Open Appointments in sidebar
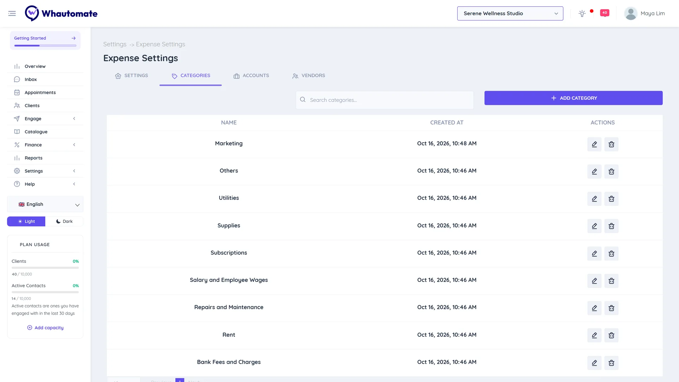The image size is (679, 382). (45, 92)
